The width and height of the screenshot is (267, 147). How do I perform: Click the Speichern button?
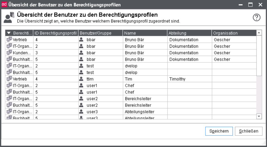click(219, 131)
